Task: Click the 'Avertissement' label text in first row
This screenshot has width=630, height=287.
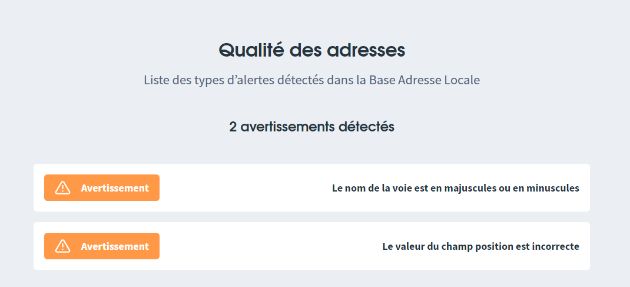Action: tap(115, 188)
